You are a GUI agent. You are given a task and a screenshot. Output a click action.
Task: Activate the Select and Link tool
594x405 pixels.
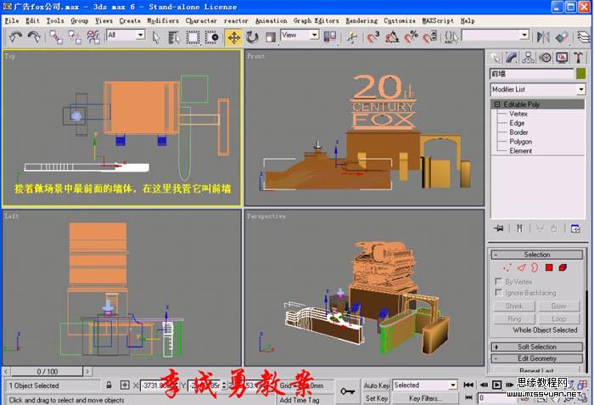[56, 37]
